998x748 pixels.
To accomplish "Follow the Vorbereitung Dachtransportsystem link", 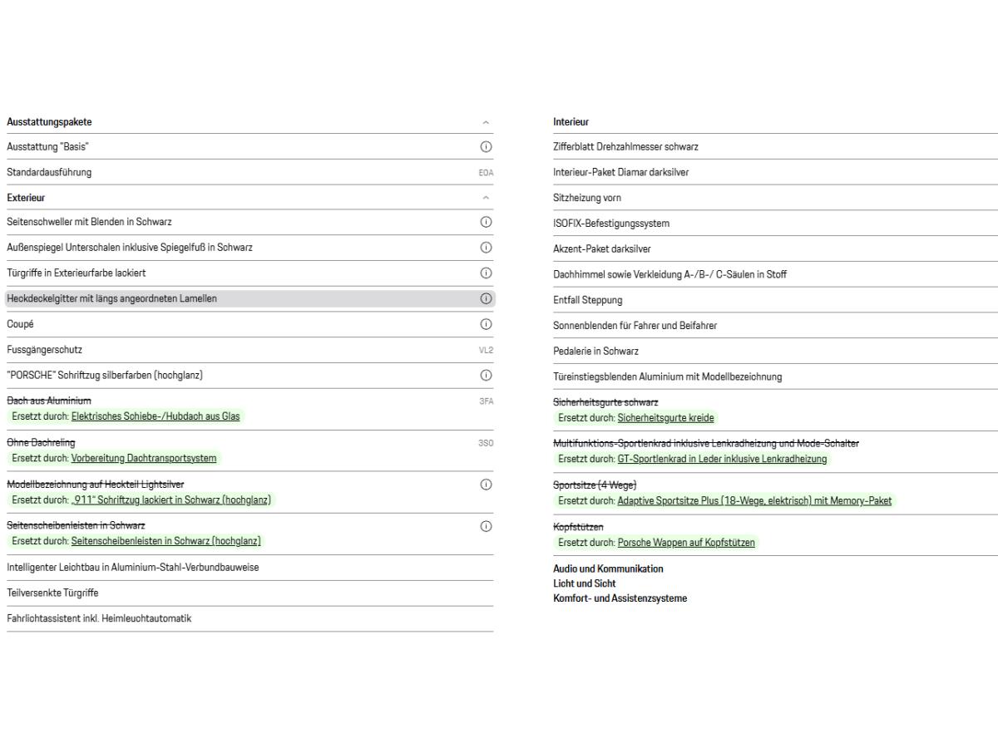I will 144,458.
